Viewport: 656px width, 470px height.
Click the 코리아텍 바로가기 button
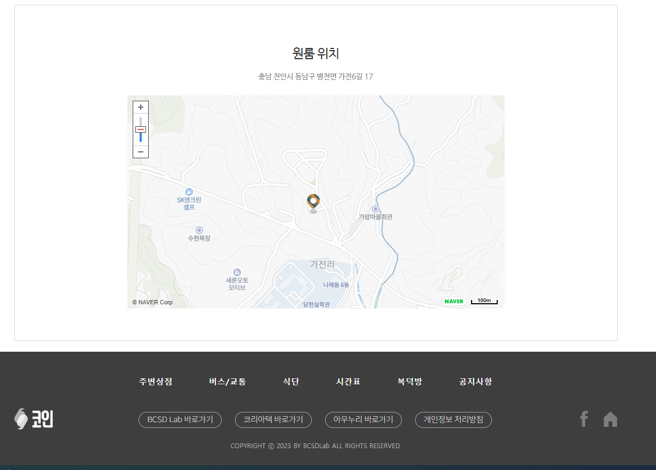[273, 420]
